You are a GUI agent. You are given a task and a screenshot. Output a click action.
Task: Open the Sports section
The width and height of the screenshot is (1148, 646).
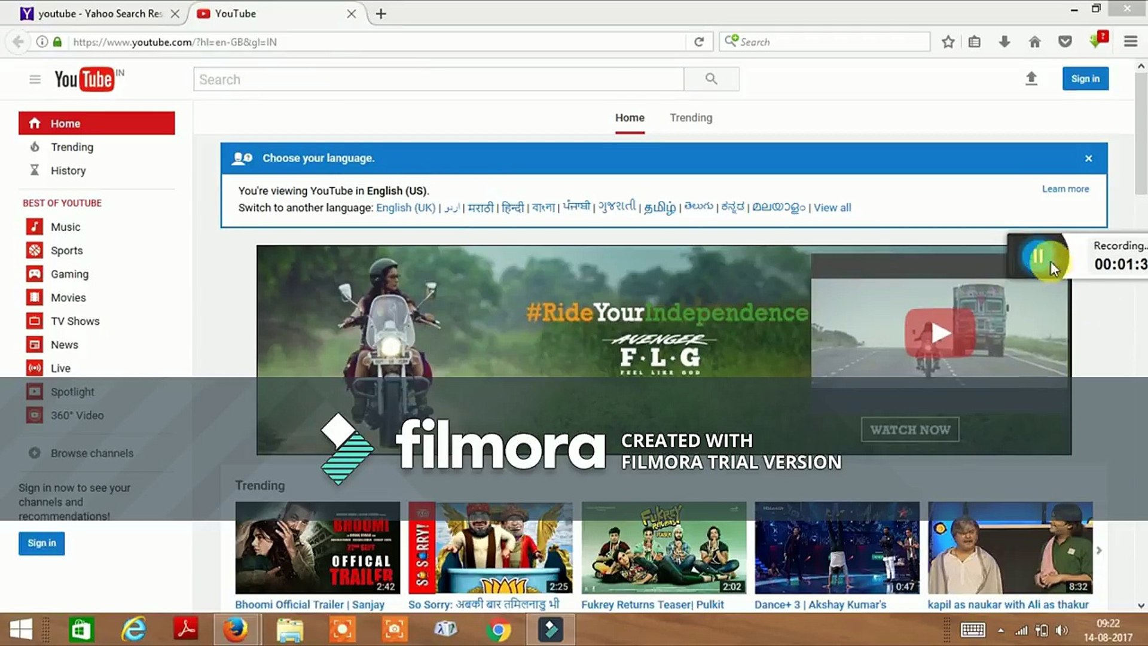66,250
